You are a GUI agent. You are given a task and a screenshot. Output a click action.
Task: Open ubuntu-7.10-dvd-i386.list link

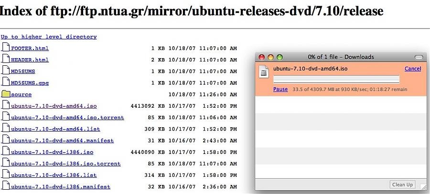(x=54, y=175)
